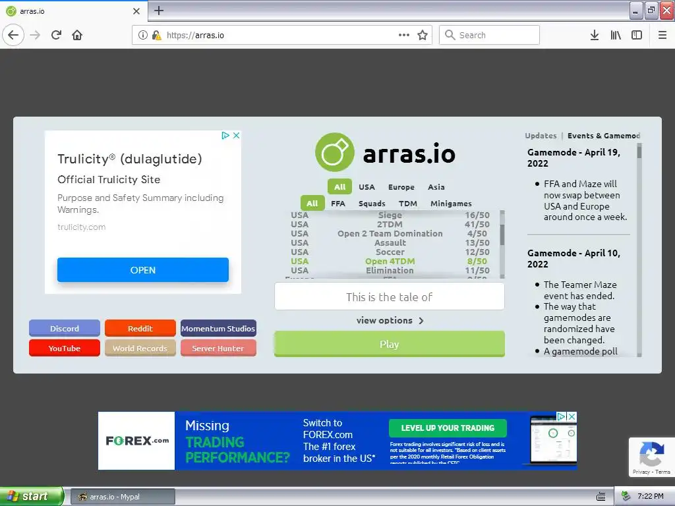Click the arras.io green logo
The height and width of the screenshot is (506, 675).
335,152
